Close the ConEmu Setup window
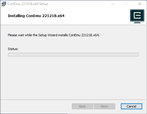Viewport: 147px width, 114px height. 140,4
